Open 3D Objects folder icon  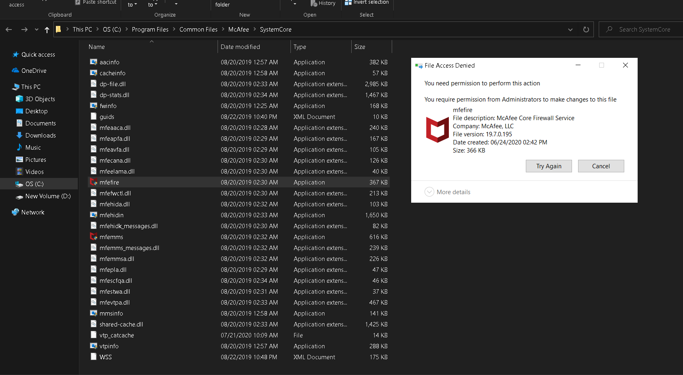coord(19,99)
